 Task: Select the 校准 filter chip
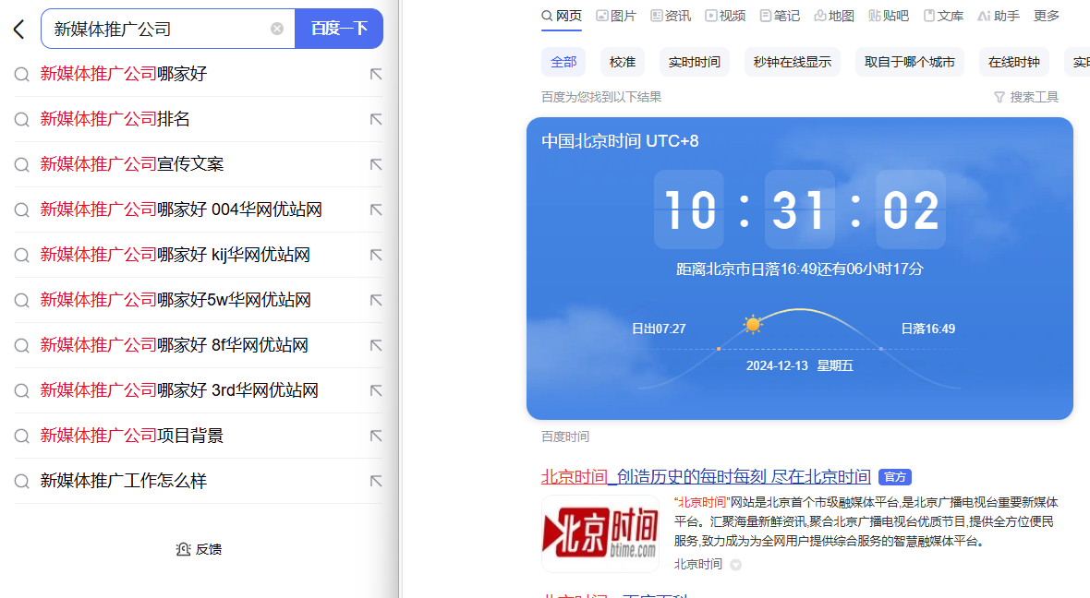tap(623, 62)
